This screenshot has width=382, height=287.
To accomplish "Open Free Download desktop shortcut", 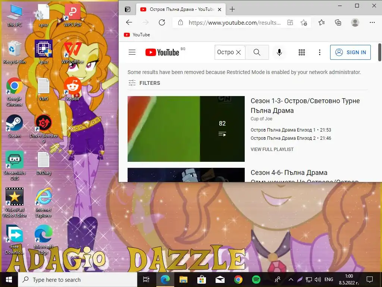I will pos(15,240).
